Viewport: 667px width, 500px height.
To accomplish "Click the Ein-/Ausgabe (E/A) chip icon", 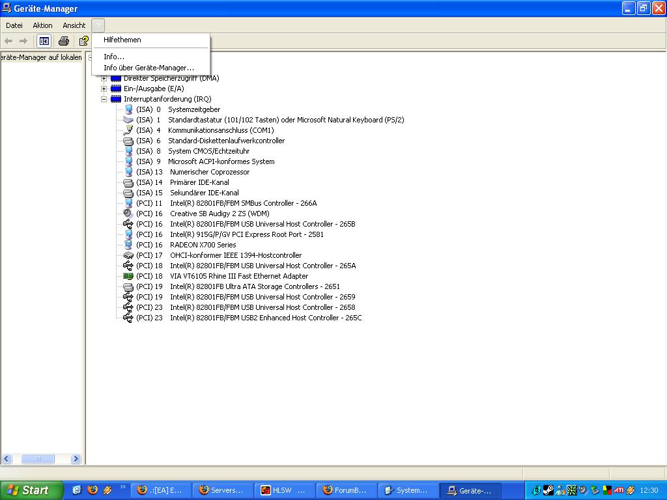I will [x=116, y=89].
